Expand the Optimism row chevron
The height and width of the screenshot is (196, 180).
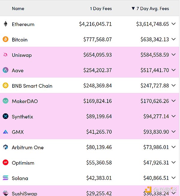173,162
